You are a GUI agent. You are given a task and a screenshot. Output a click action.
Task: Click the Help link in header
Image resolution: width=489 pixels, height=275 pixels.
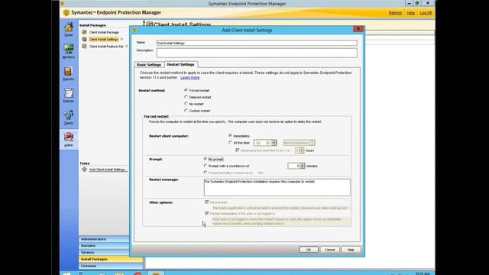[411, 13]
